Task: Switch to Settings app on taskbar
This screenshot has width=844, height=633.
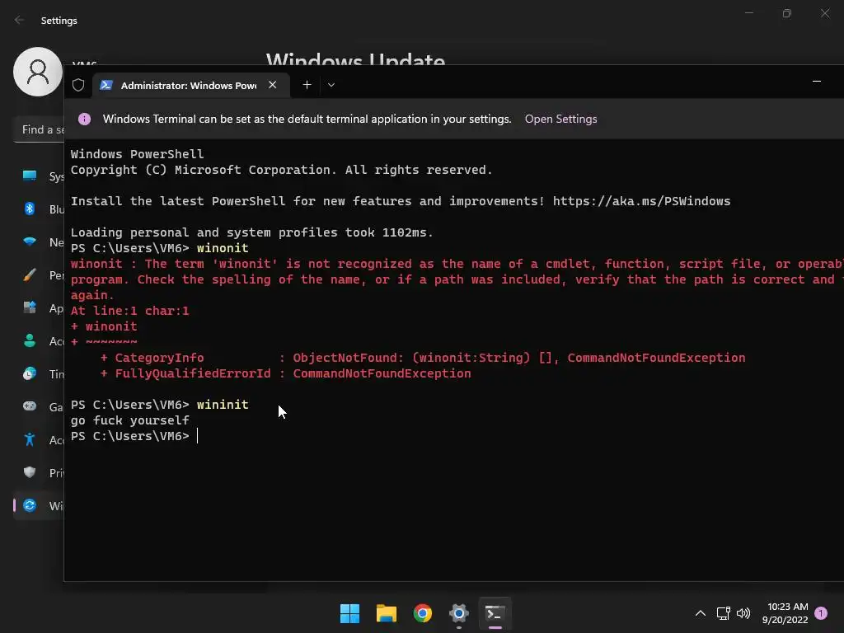Action: pyautogui.click(x=459, y=613)
